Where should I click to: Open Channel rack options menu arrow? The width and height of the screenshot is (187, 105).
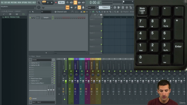pyautogui.click(x=30, y=12)
